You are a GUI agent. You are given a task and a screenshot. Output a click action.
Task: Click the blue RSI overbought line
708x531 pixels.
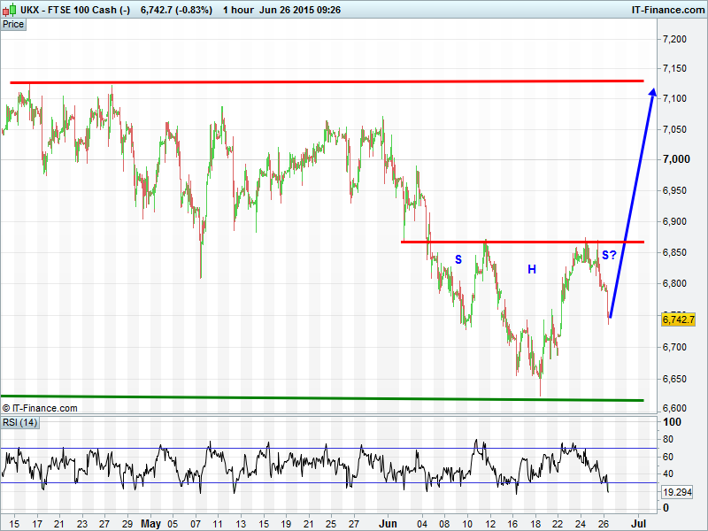click(x=327, y=448)
